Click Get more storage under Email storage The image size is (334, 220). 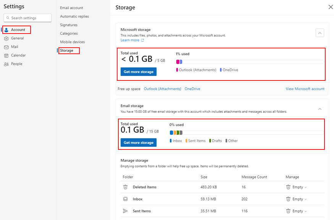click(139, 143)
